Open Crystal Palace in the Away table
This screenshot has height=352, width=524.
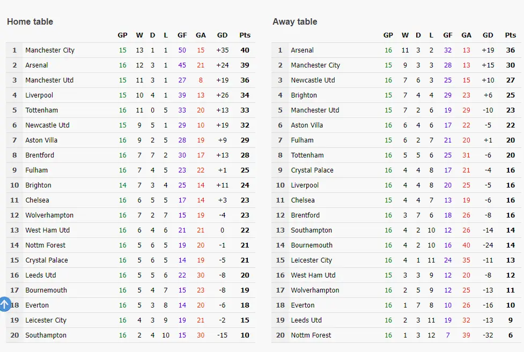312,170
